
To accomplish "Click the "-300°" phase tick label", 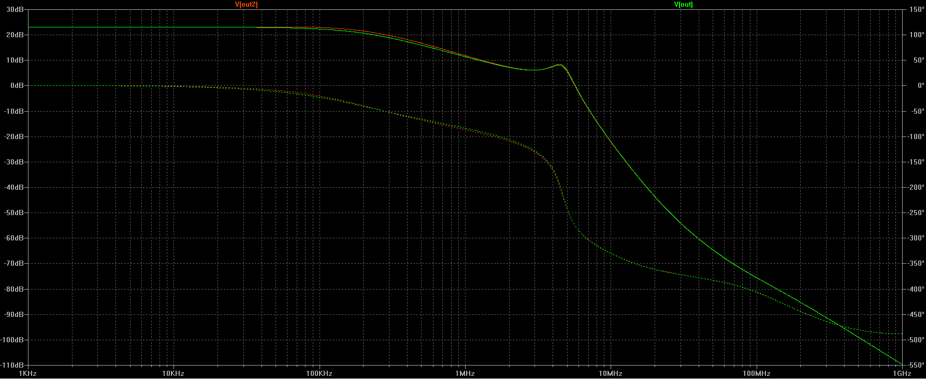I will coord(916,238).
